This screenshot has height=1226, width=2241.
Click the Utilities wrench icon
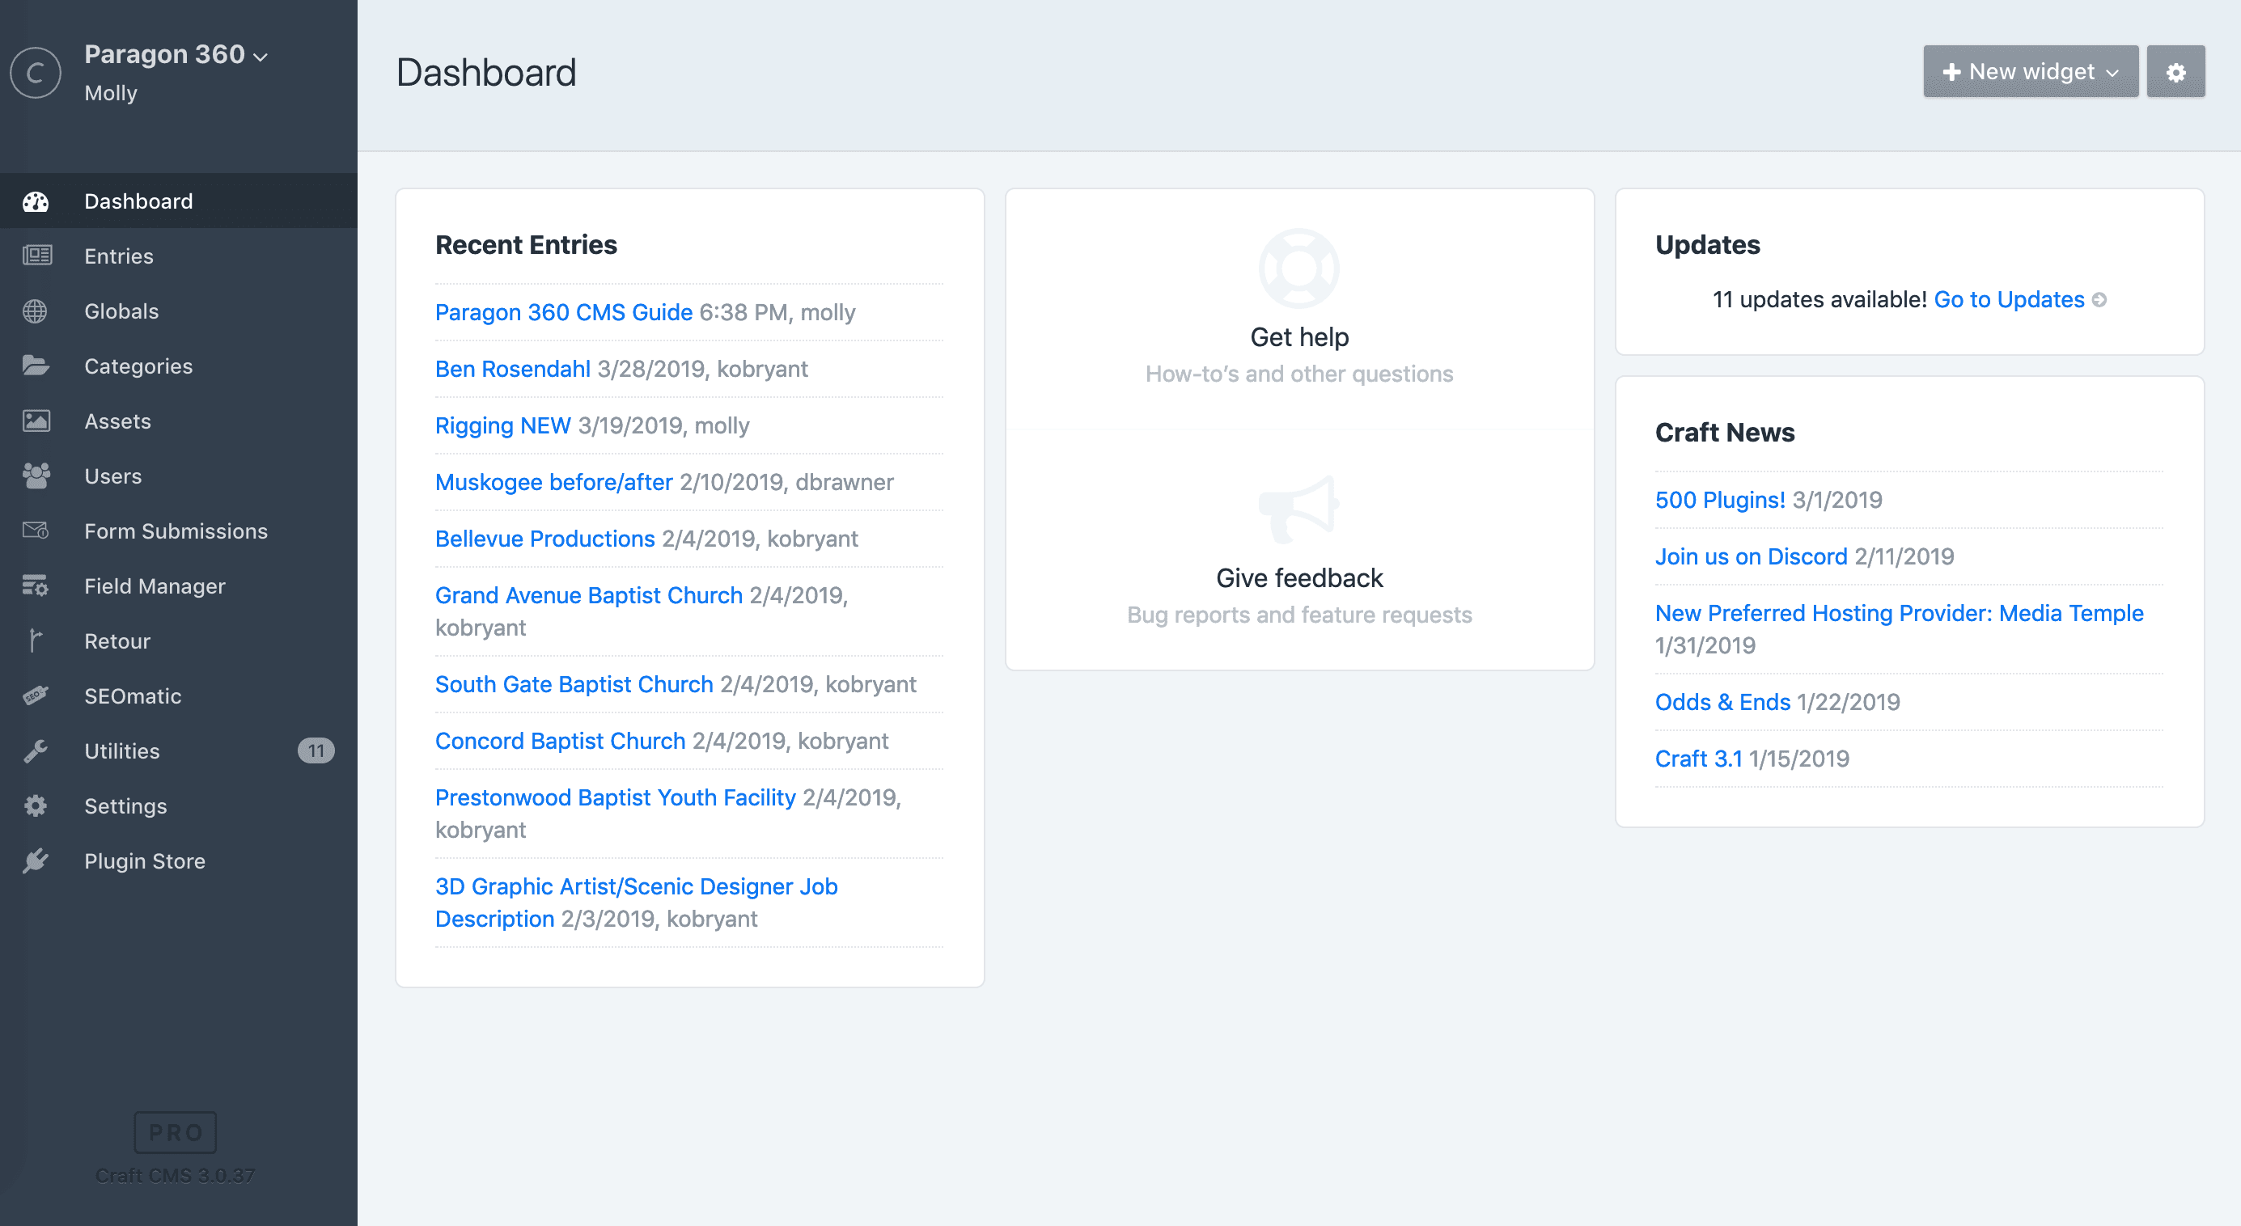tap(36, 750)
